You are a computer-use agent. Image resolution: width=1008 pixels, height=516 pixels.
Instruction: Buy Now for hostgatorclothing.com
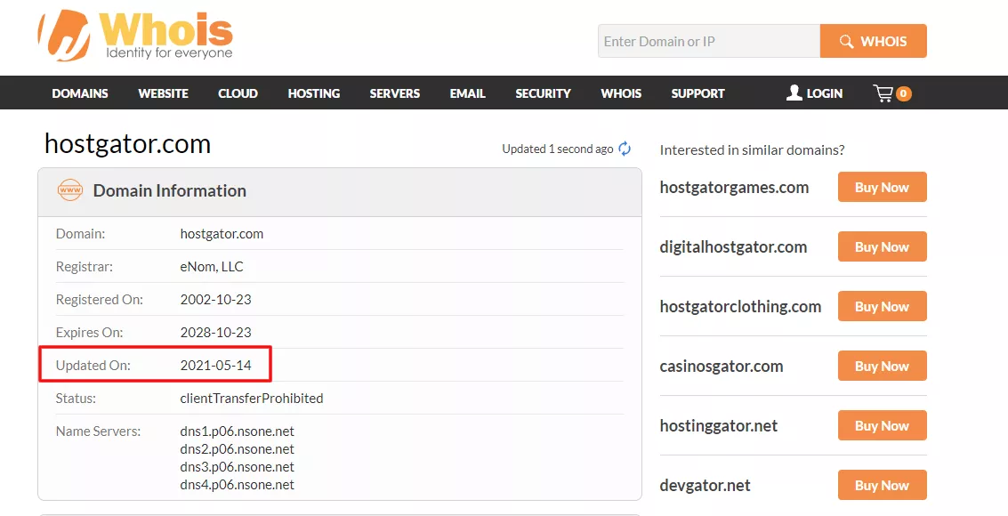point(882,307)
